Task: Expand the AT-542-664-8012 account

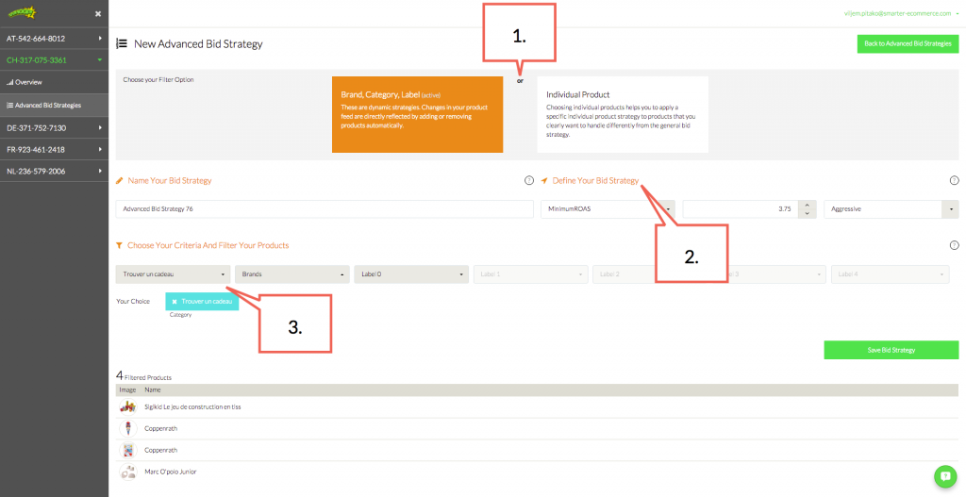Action: point(54,38)
